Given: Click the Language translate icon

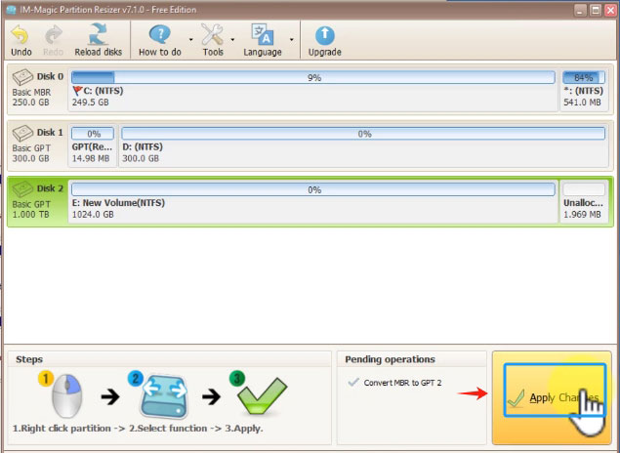Looking at the screenshot, I should (x=262, y=35).
